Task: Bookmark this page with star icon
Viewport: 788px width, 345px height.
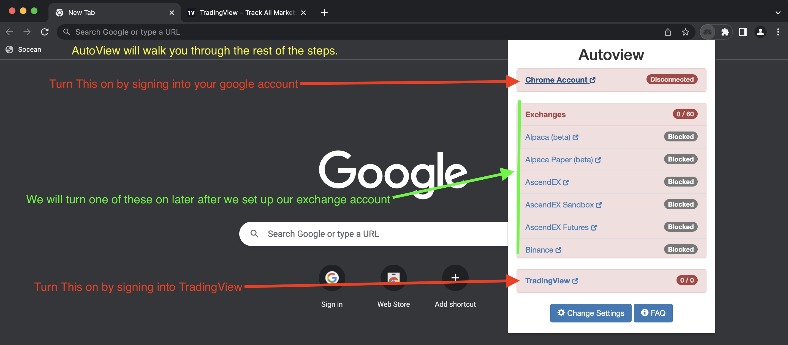Action: (x=685, y=32)
